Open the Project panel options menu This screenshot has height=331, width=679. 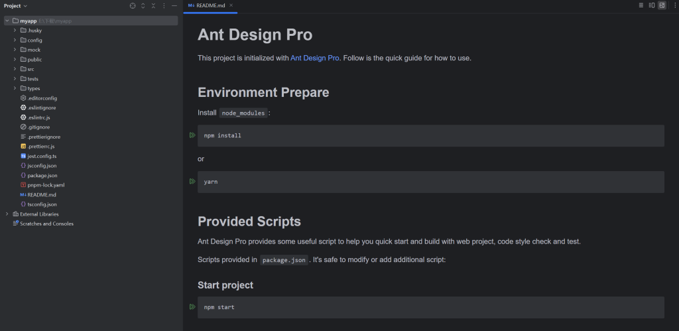[164, 5]
